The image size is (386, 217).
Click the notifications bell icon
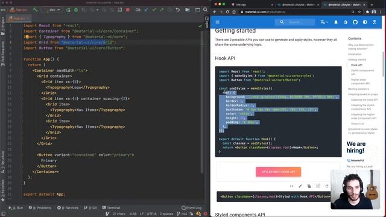pos(336,22)
